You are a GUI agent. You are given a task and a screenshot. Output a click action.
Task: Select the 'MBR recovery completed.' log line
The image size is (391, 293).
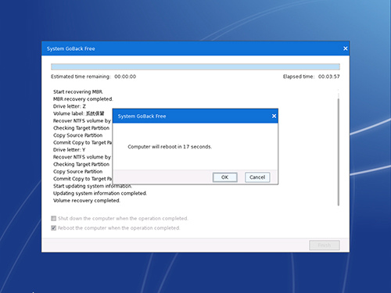[x=83, y=99]
